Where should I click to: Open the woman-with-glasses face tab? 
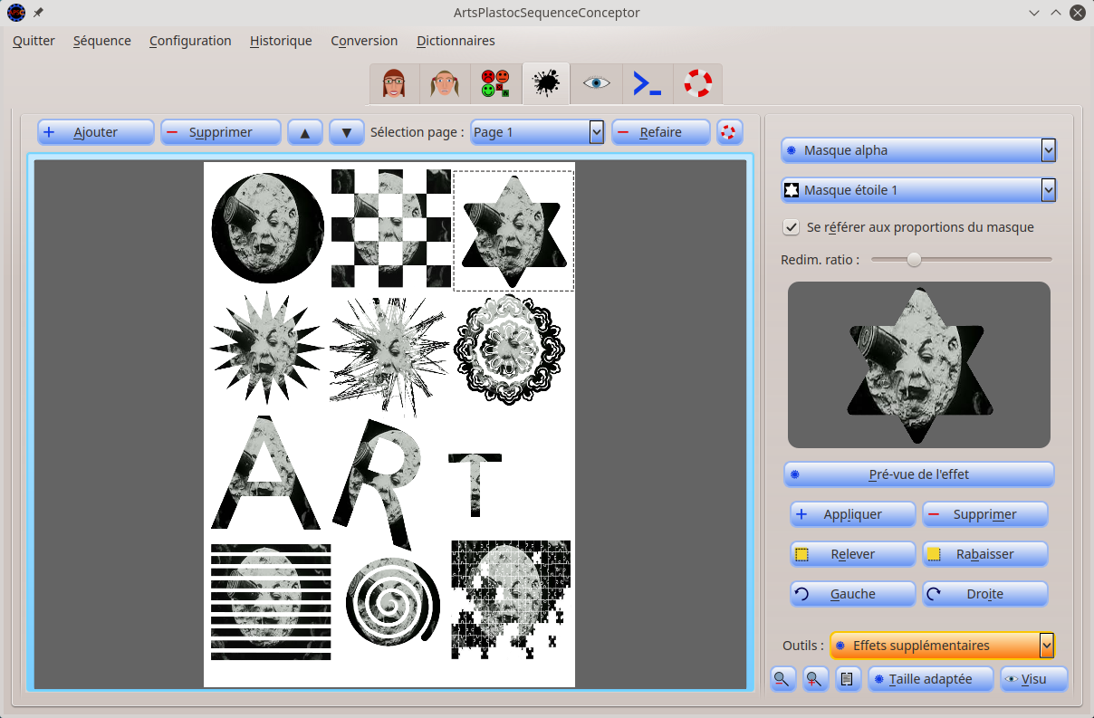pos(394,84)
